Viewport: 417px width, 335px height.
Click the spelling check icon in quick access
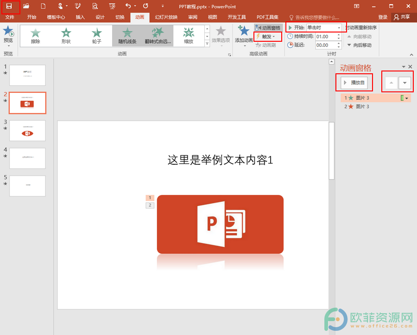(78, 6)
